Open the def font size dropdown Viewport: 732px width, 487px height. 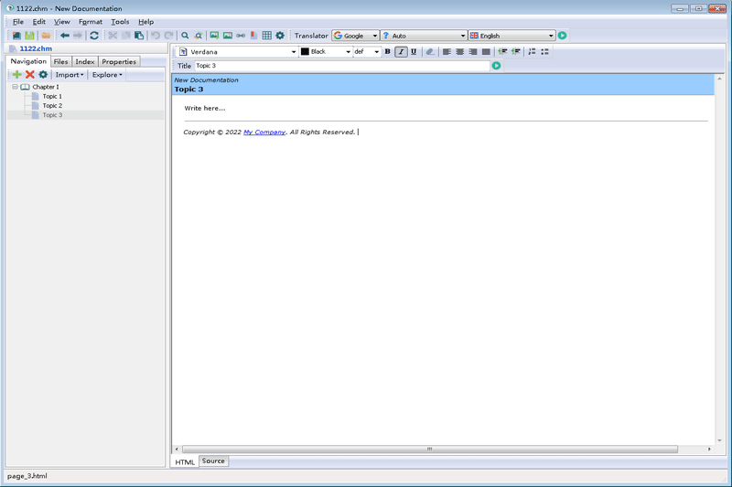click(x=367, y=52)
